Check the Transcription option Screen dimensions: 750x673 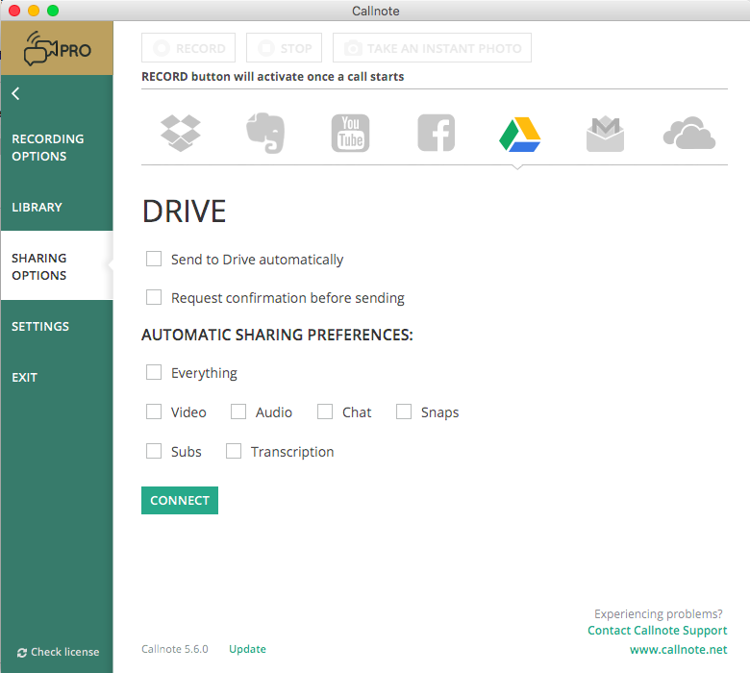[234, 451]
